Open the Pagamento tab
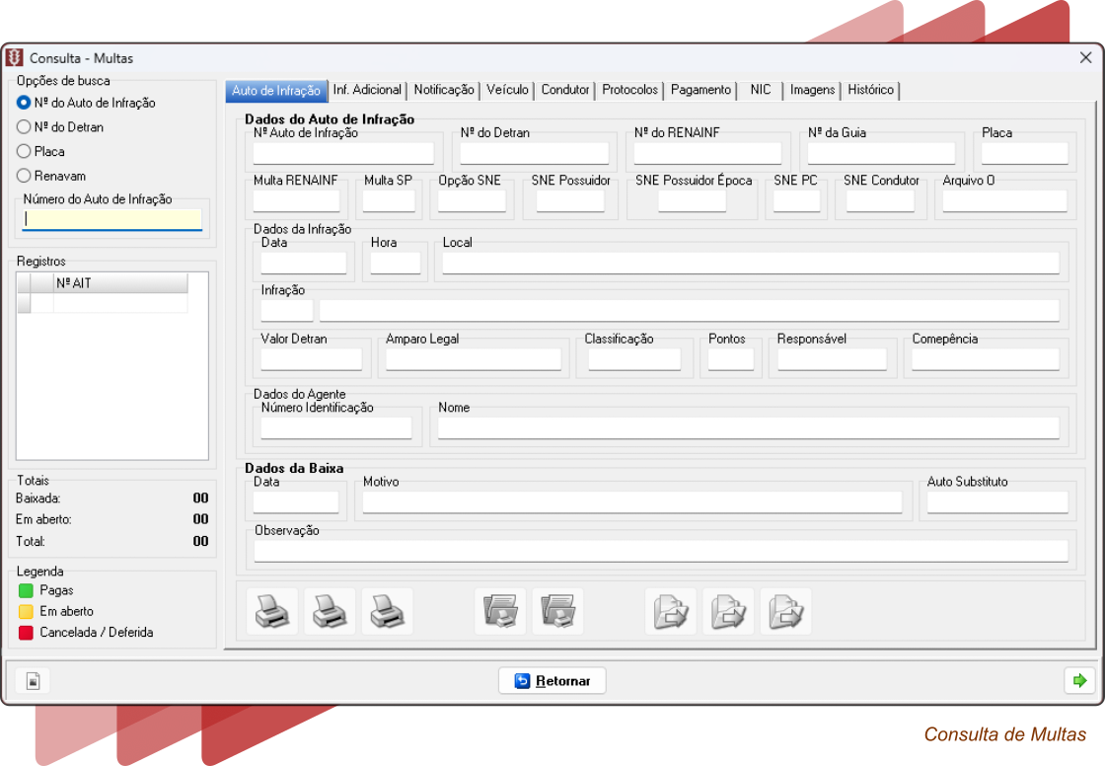The image size is (1105, 766). (x=700, y=90)
